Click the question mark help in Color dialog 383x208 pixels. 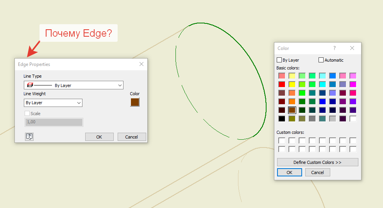(335, 48)
